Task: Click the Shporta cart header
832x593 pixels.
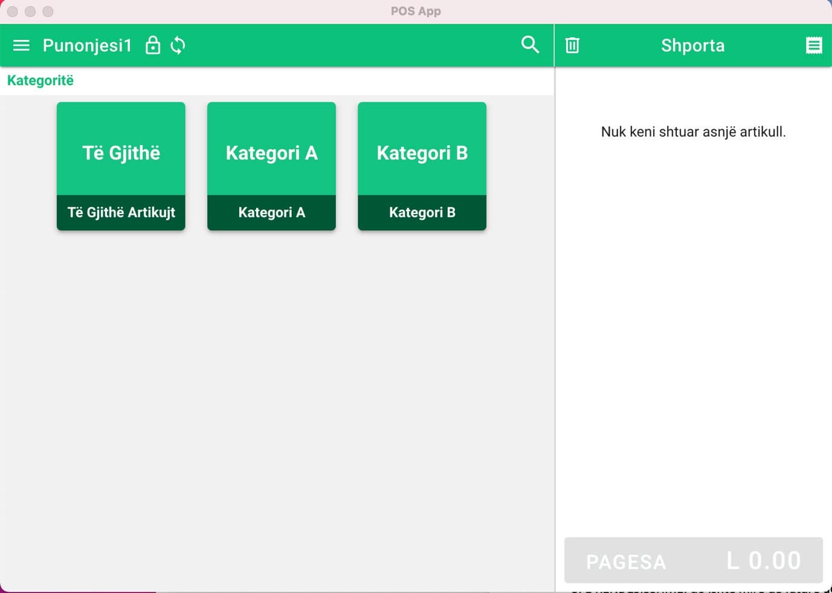Action: 692,45
